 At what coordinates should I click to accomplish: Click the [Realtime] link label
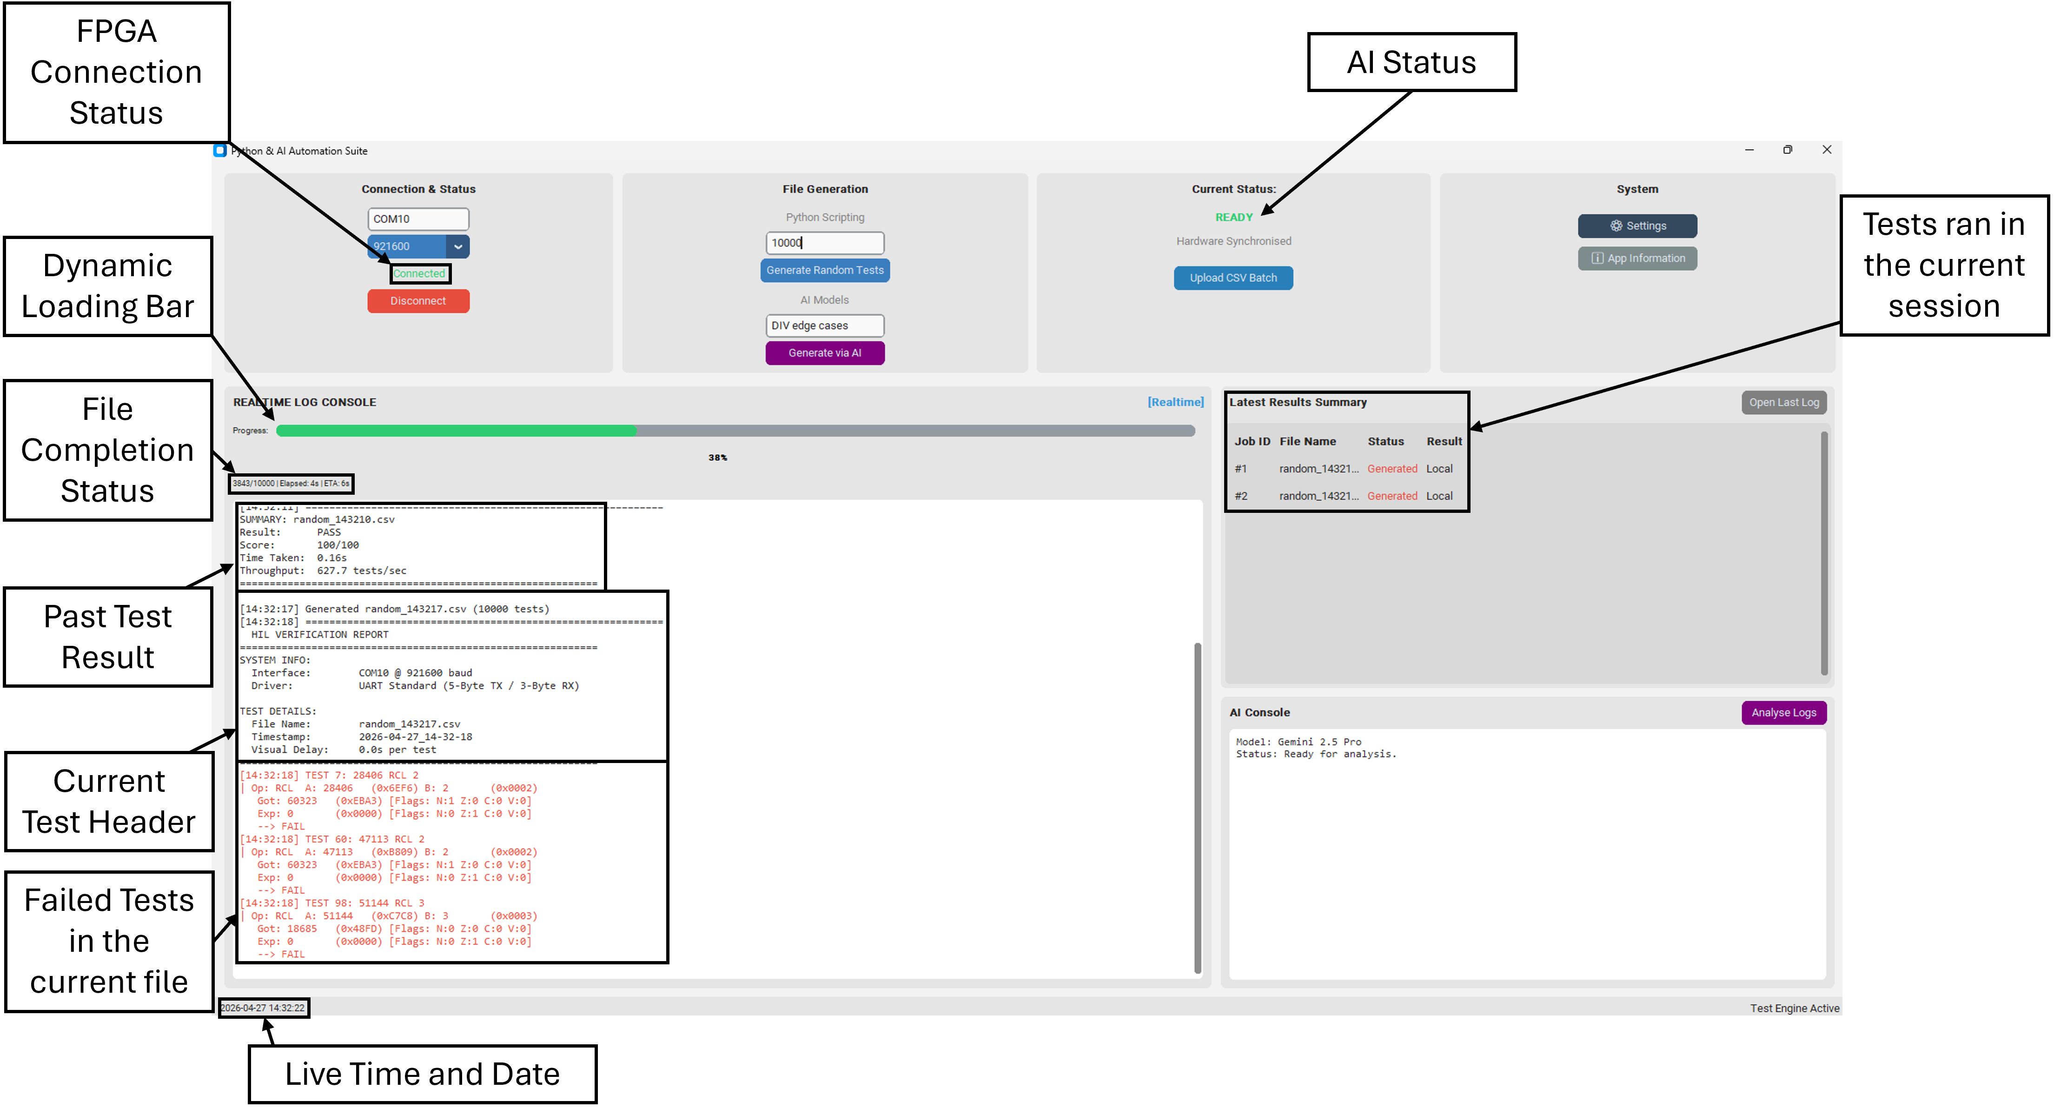pyautogui.click(x=1175, y=402)
